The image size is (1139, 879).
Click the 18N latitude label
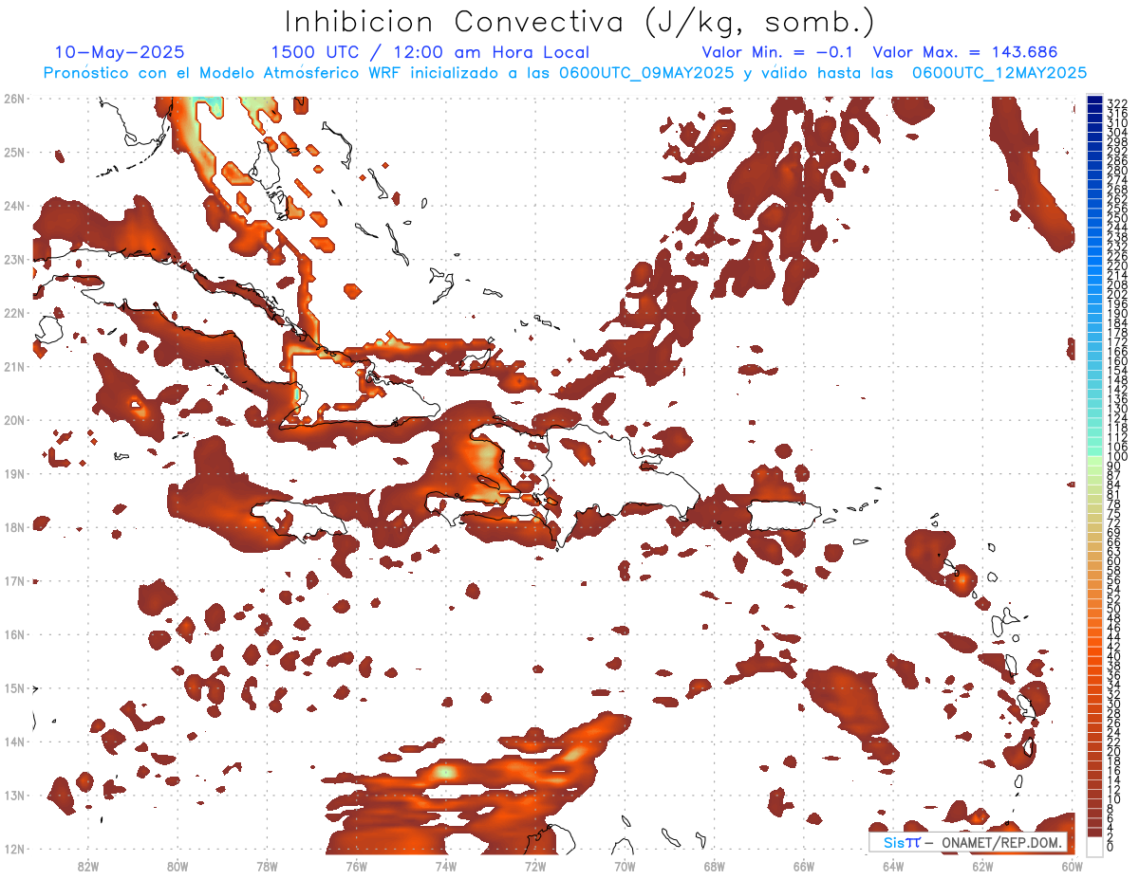tap(14, 527)
